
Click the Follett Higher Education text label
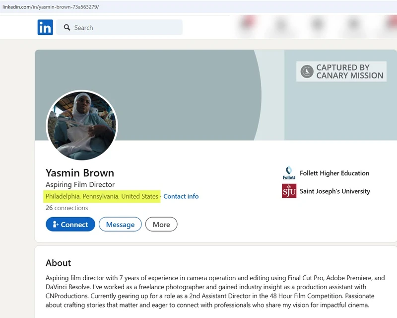[335, 173]
